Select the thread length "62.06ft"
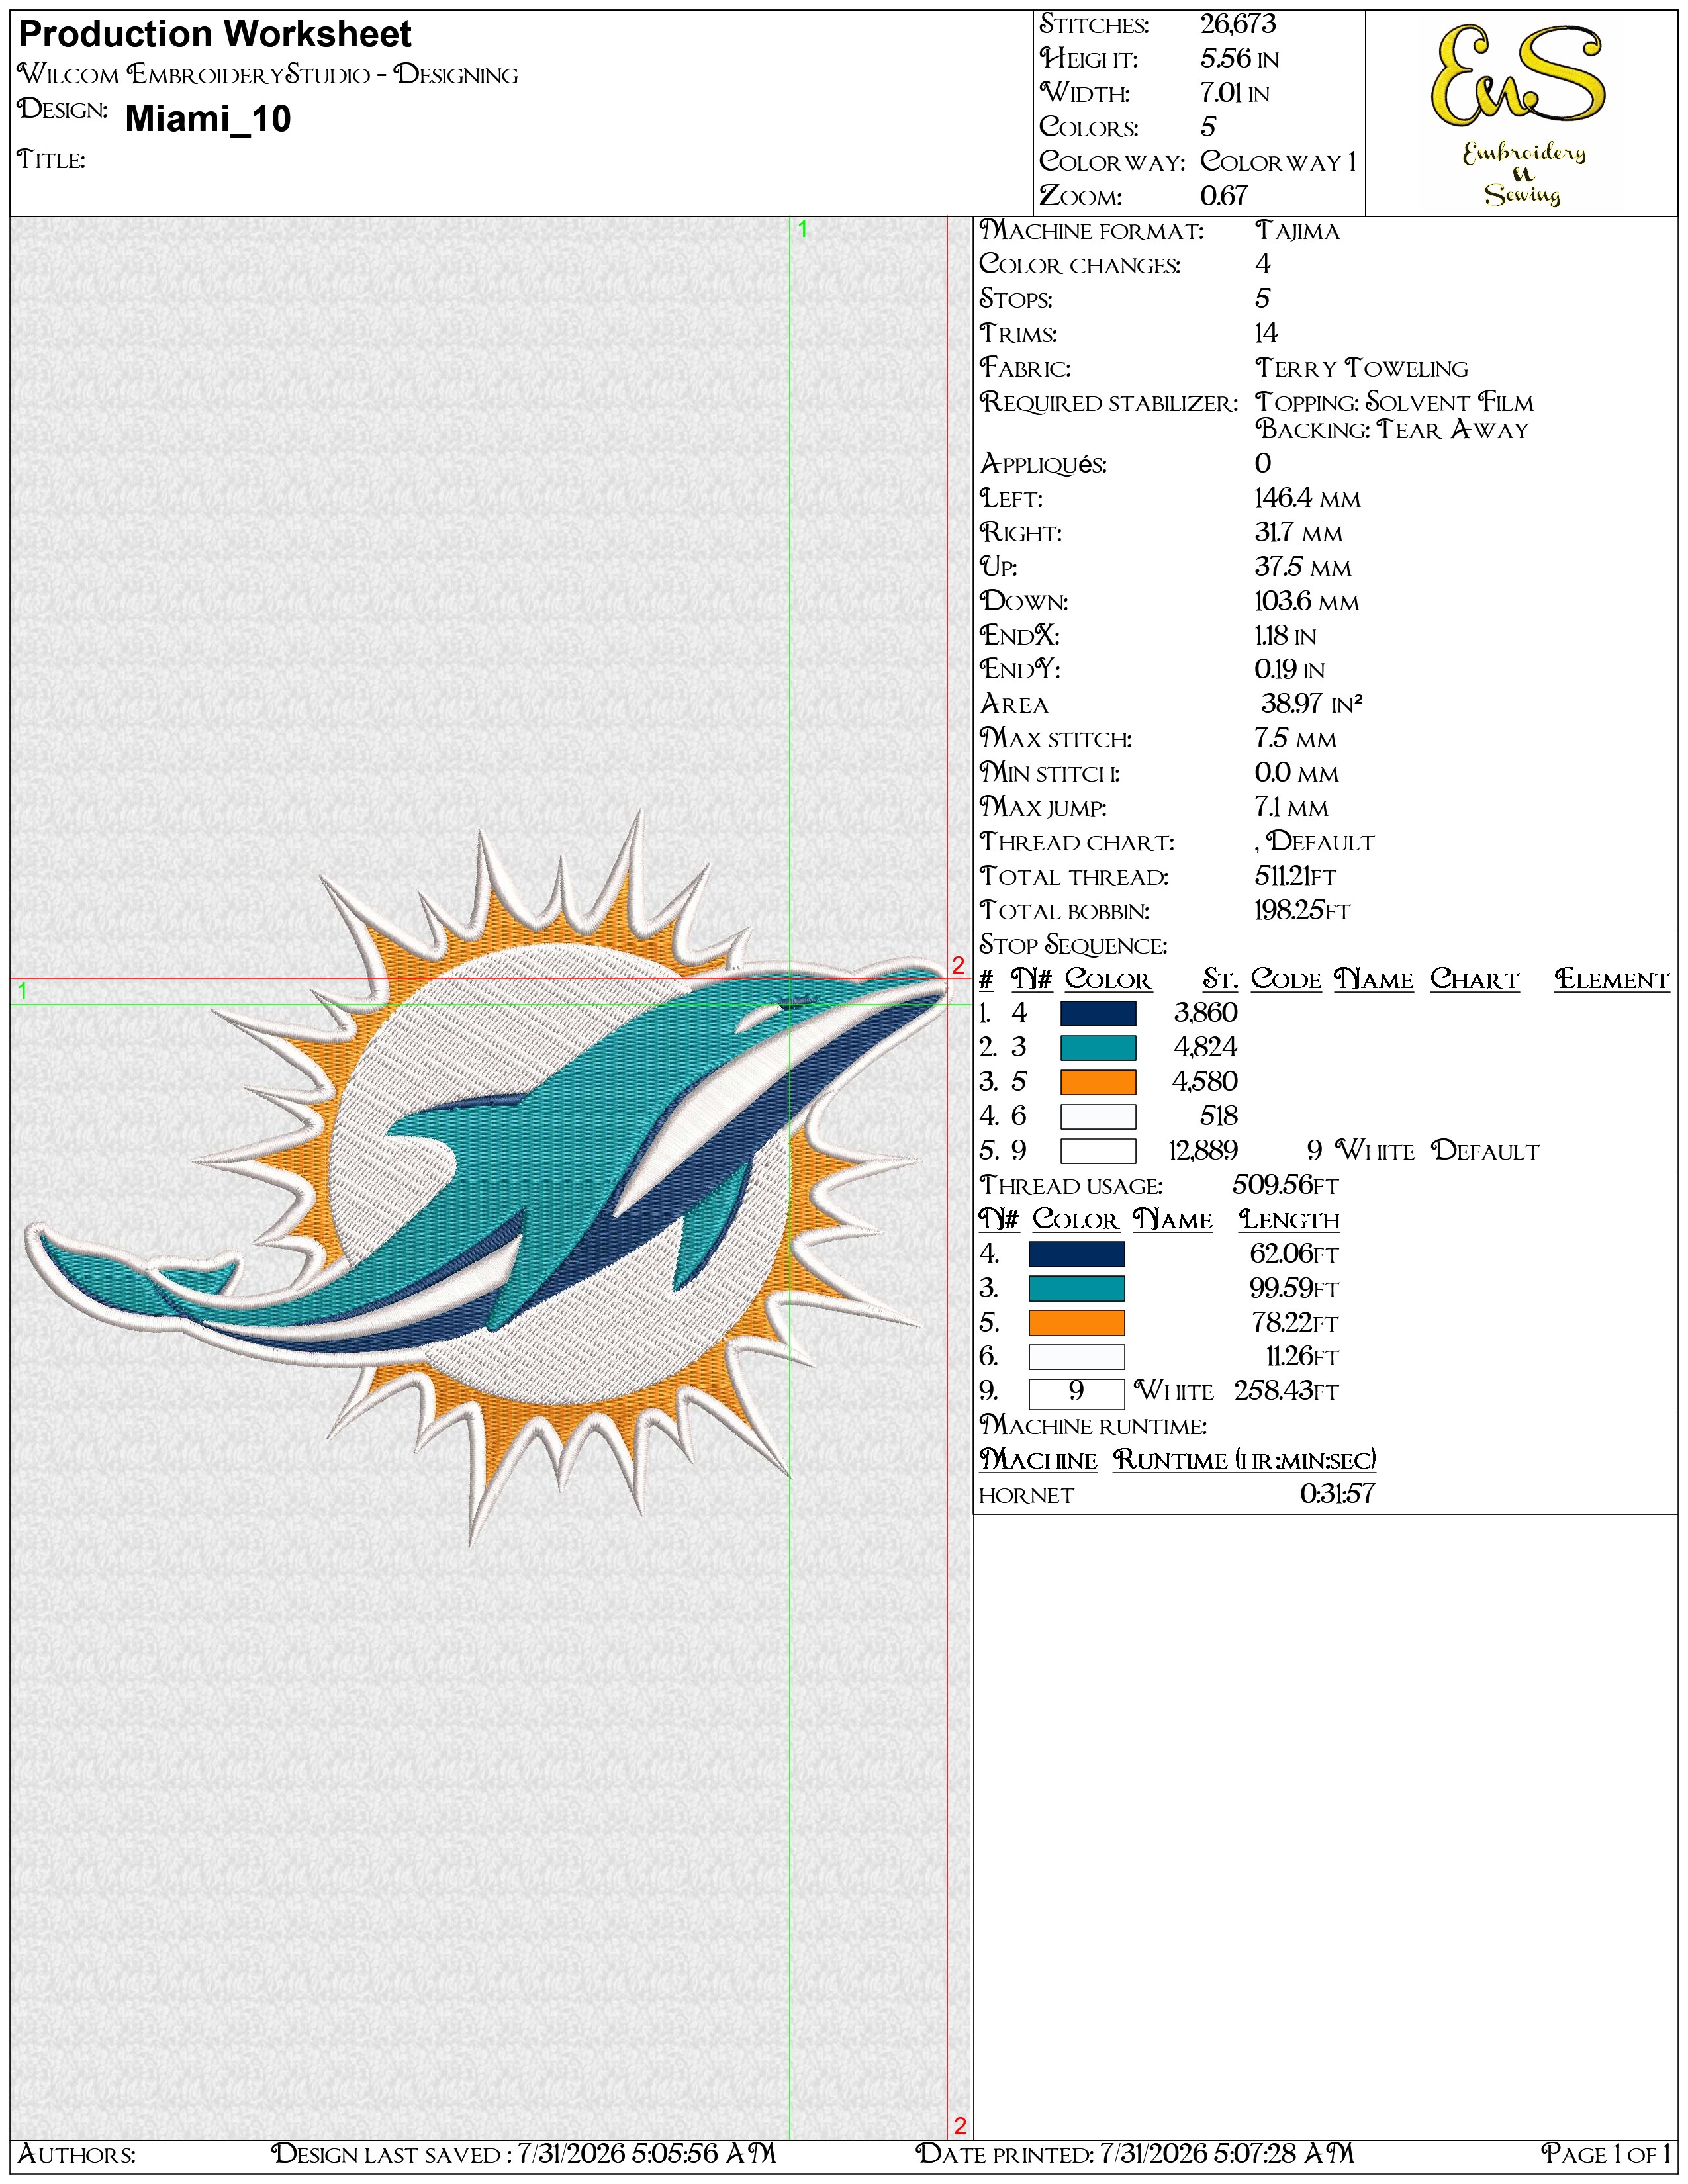Viewport: 1688px width, 2184px height. [1294, 1254]
